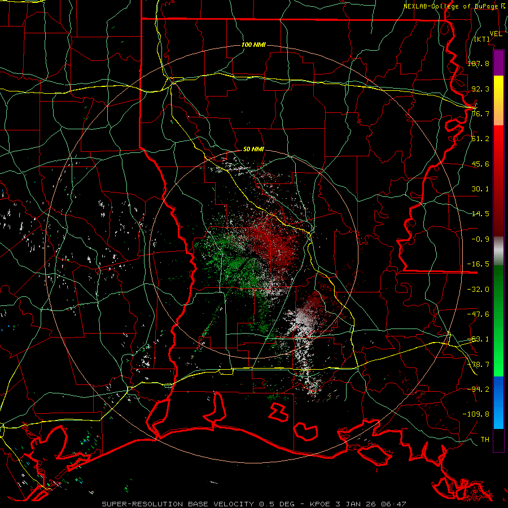Image resolution: width=508 pixels, height=508 pixels.
Task: Click the -94.2 velocity scale value
Action: (x=478, y=389)
